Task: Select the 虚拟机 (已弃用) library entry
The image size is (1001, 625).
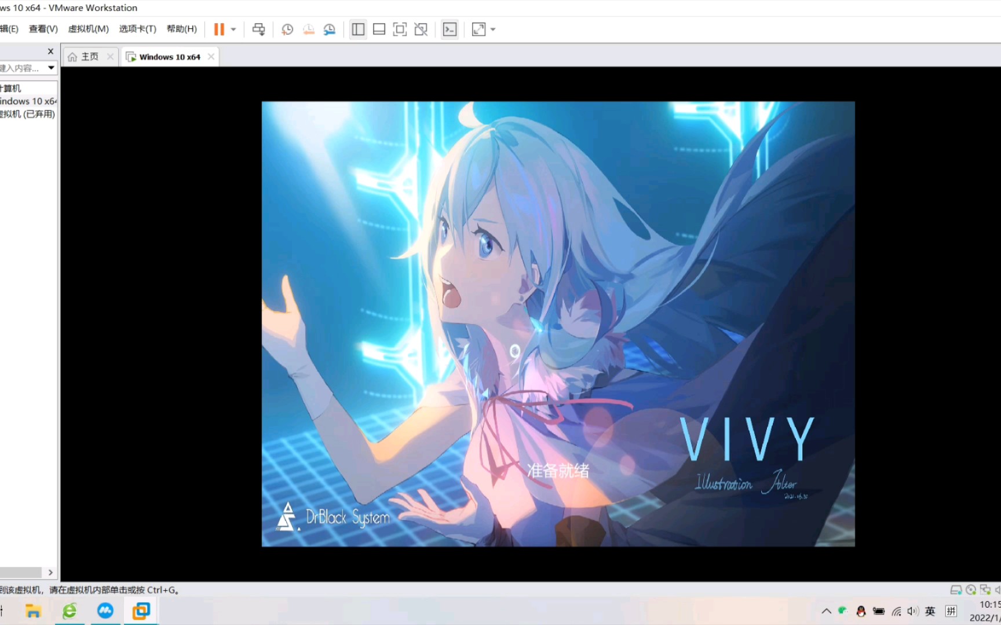Action: point(28,114)
